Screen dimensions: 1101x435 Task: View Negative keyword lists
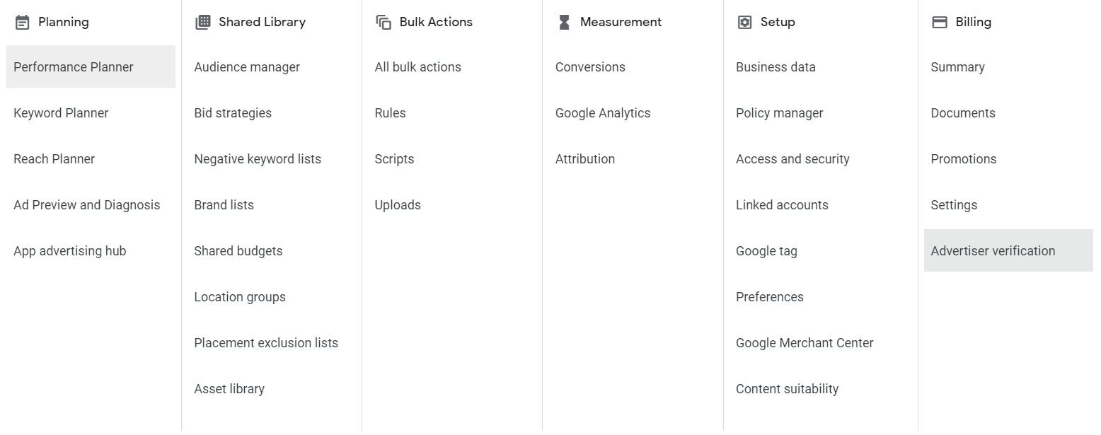pos(258,158)
